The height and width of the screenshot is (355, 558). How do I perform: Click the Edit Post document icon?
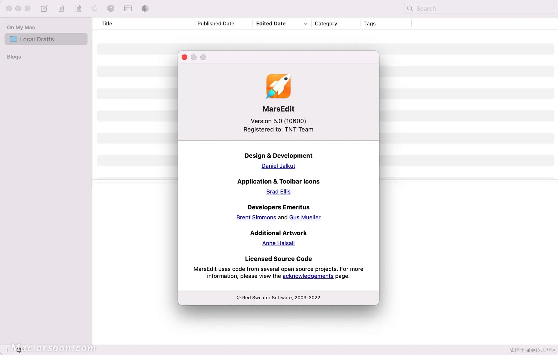coord(78,8)
